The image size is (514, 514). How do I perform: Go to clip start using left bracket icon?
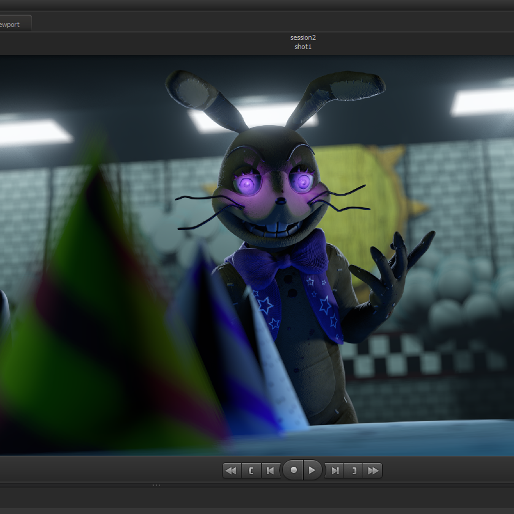(250, 470)
